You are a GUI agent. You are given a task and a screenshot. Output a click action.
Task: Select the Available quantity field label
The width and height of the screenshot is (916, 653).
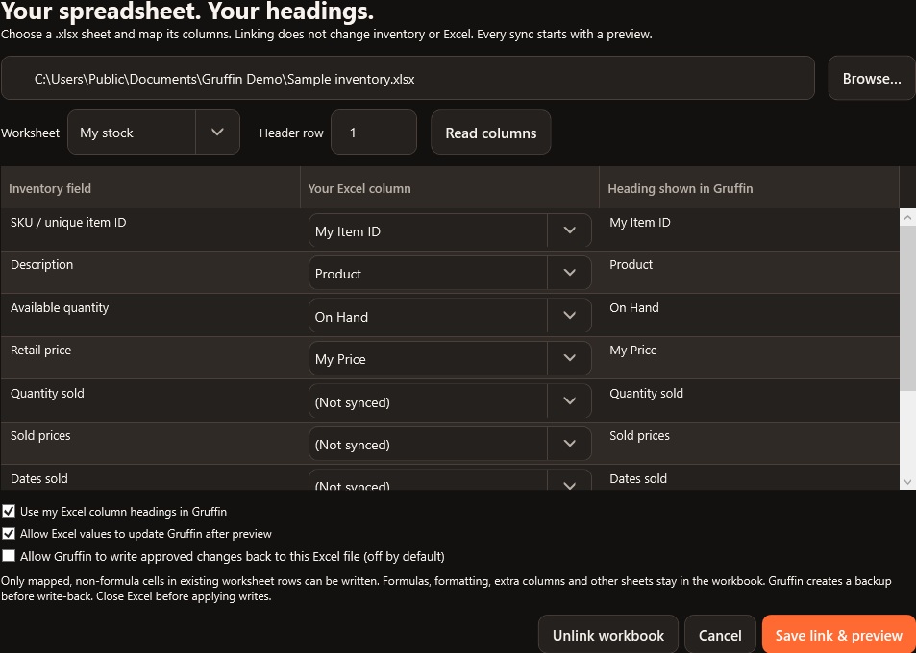click(60, 307)
